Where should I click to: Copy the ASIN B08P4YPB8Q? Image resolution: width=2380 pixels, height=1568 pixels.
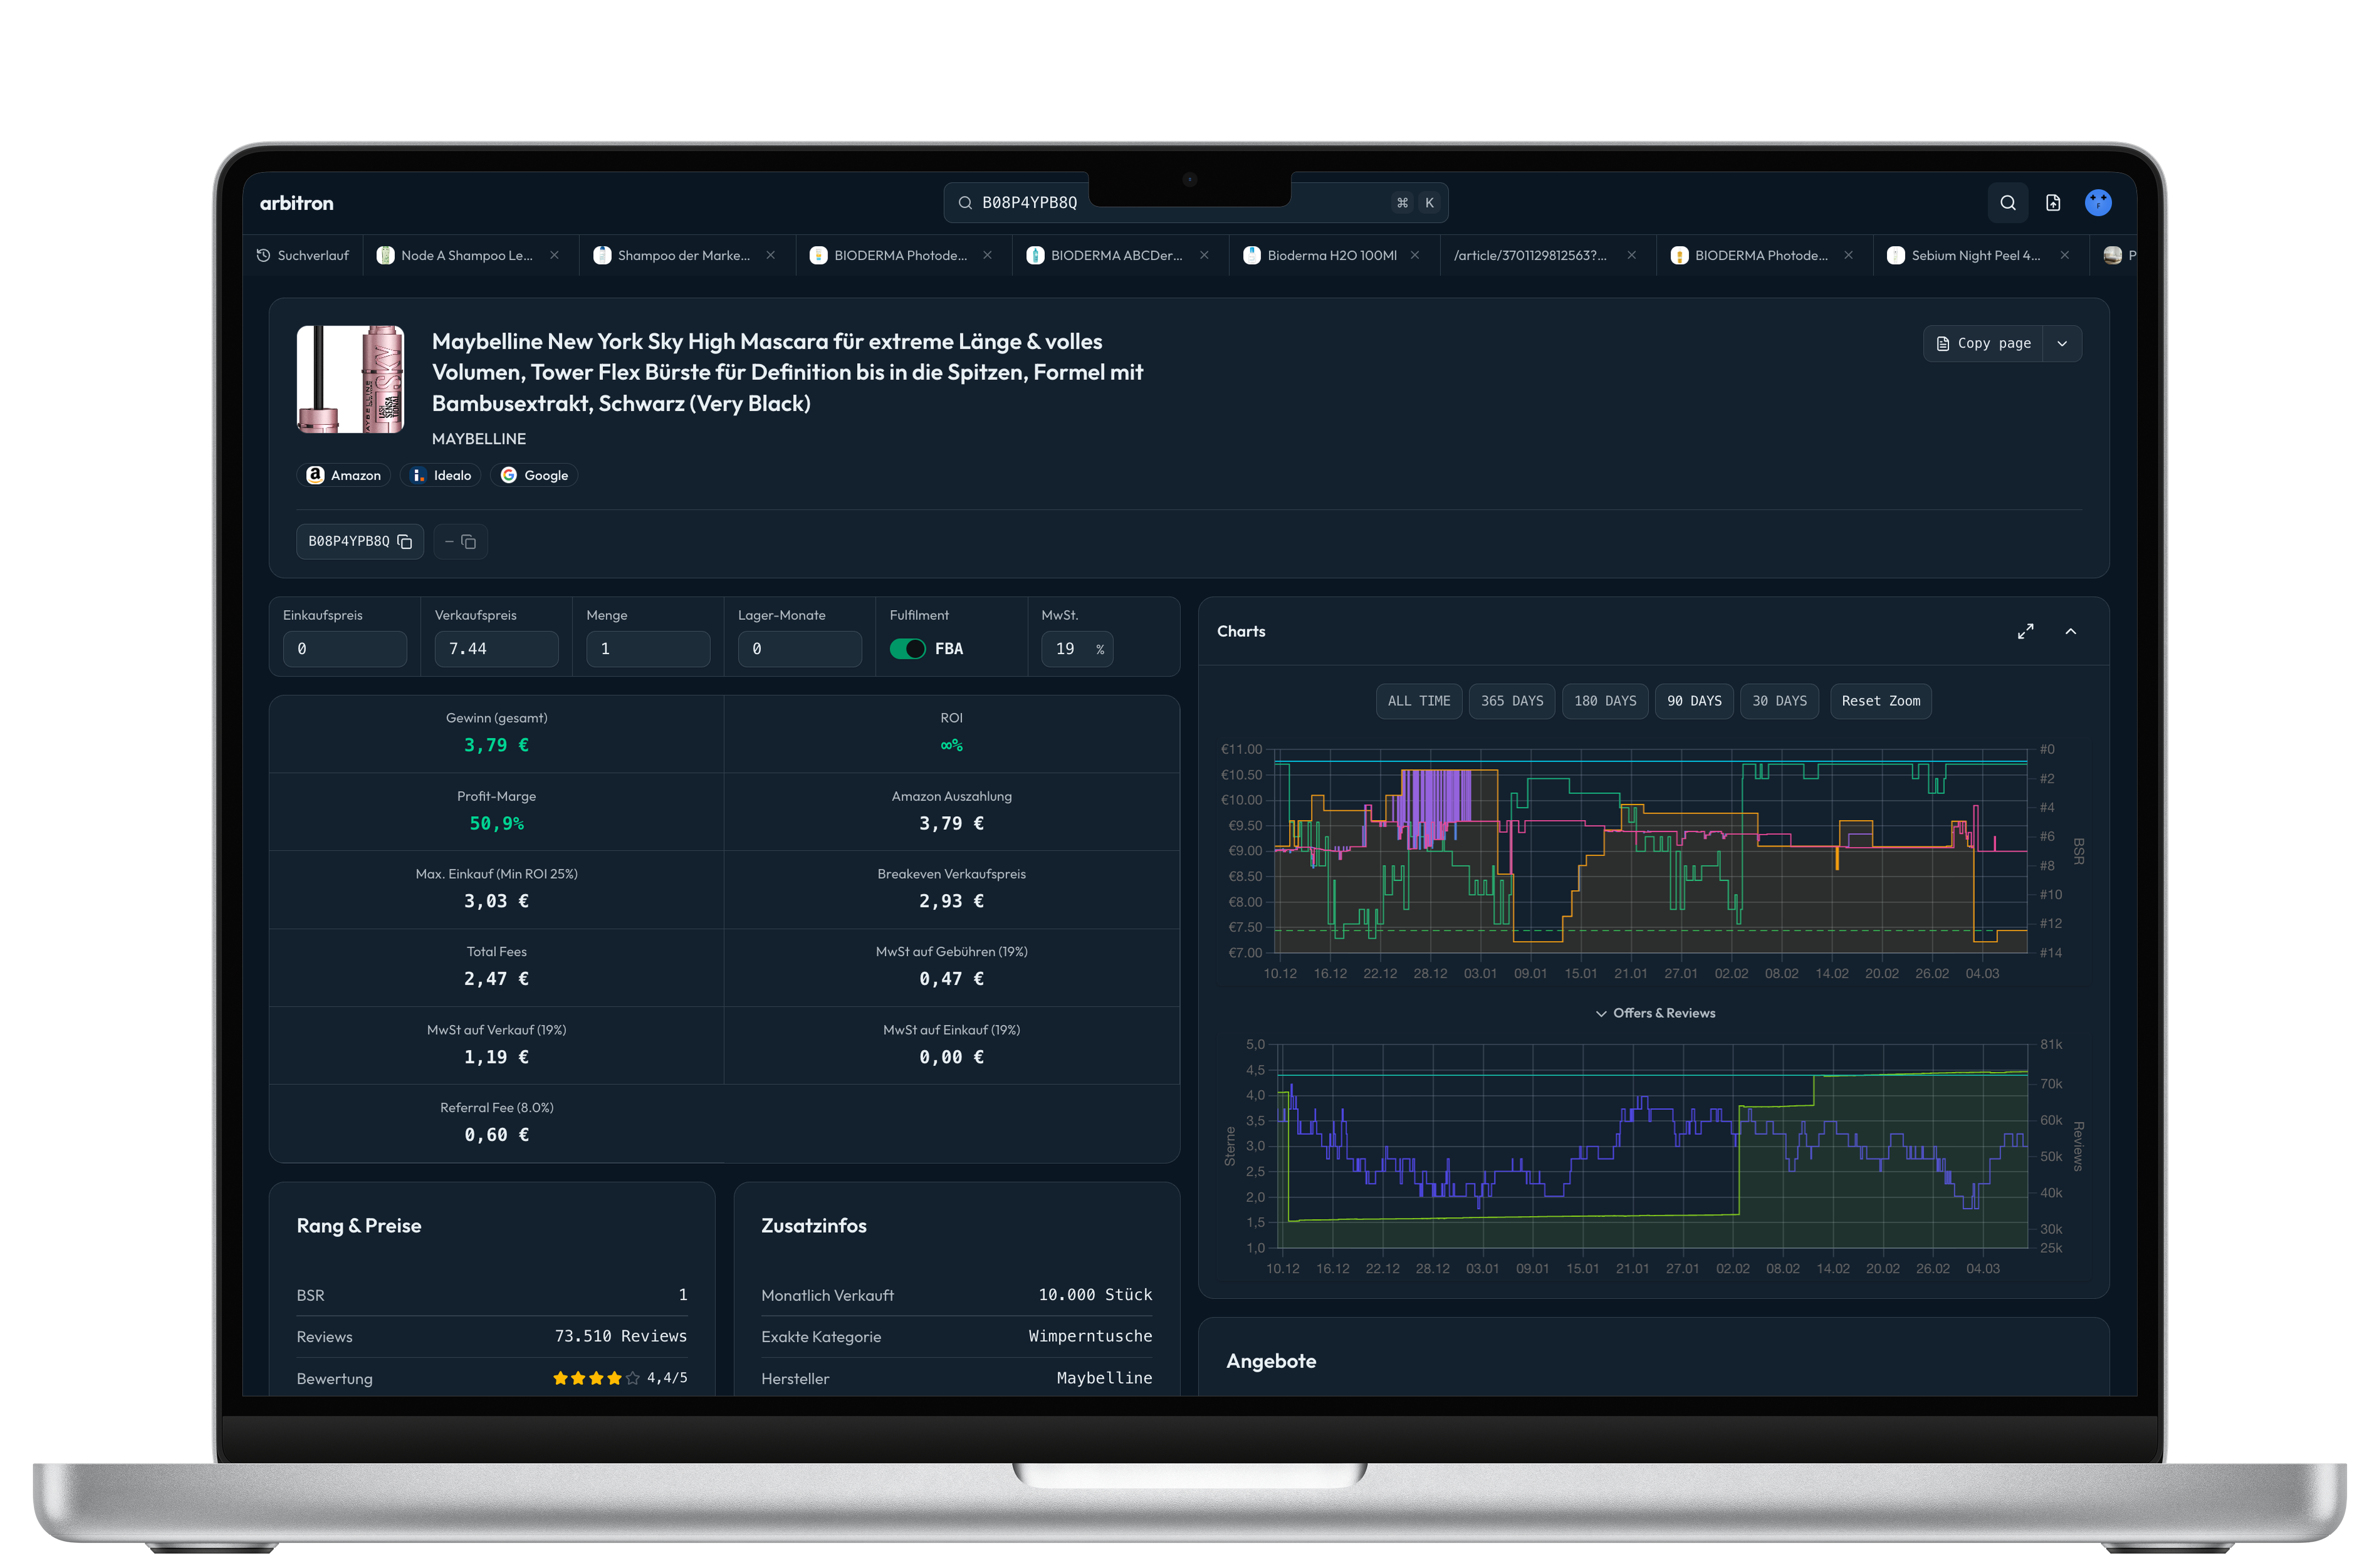(x=404, y=541)
